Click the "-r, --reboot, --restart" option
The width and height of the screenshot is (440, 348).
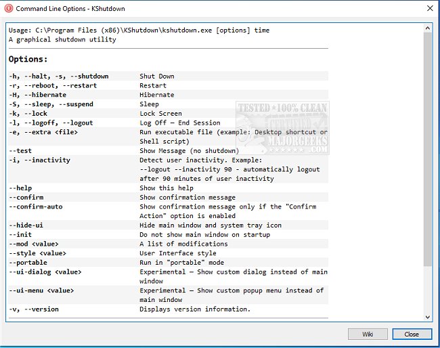[x=53, y=85]
